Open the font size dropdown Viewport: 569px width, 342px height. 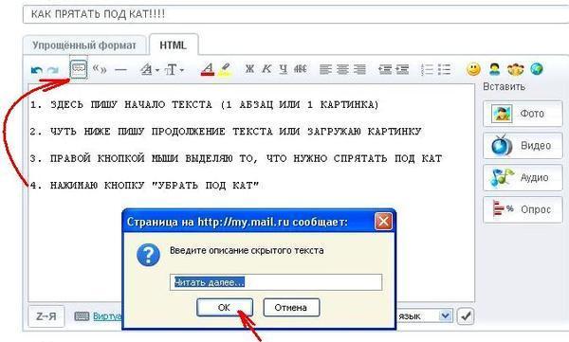(x=174, y=69)
